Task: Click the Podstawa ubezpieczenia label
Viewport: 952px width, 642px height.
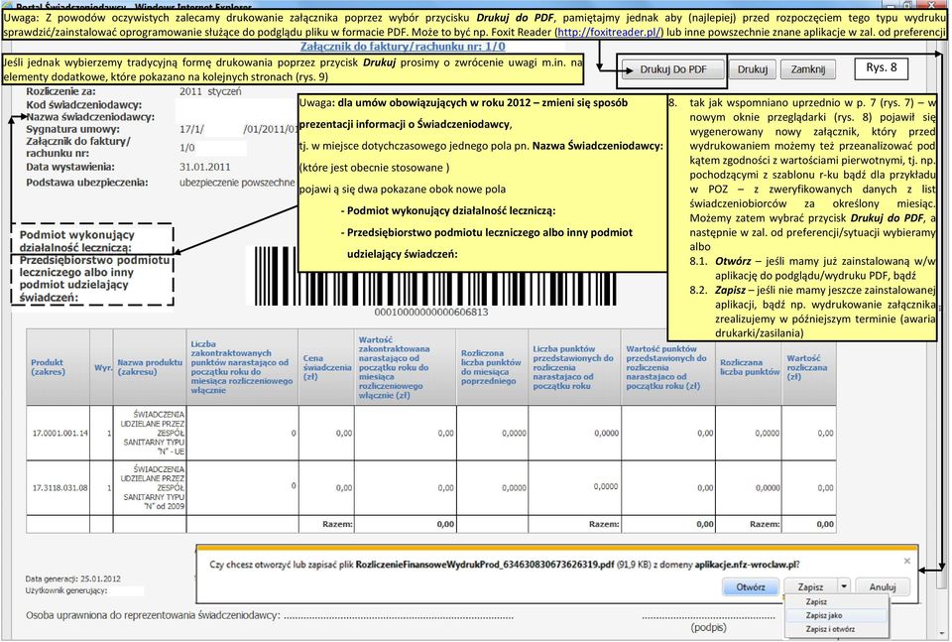Action: tap(87, 183)
